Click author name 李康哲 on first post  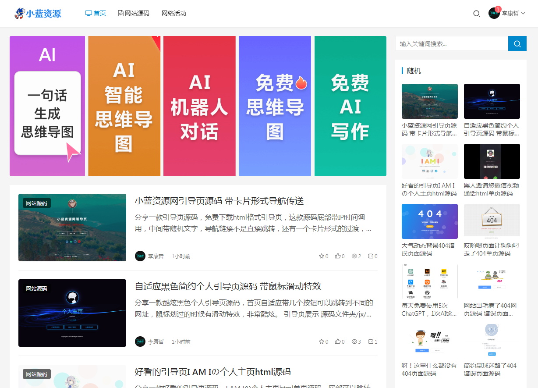(x=156, y=256)
